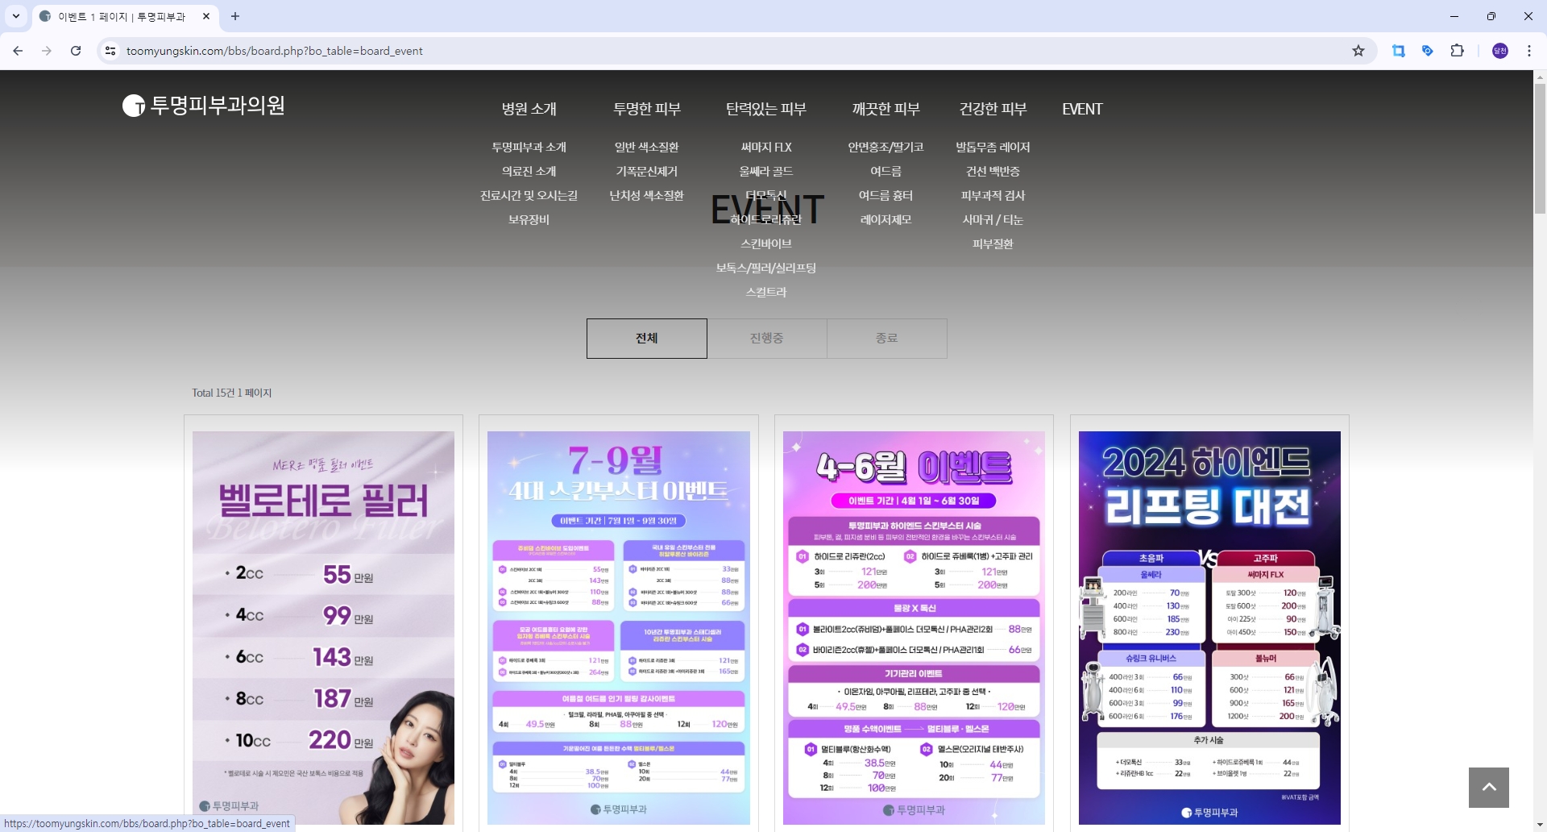Screen dimensions: 1547x832
Task: Click the screenshot clipper extension icon
Action: pyautogui.click(x=1398, y=50)
